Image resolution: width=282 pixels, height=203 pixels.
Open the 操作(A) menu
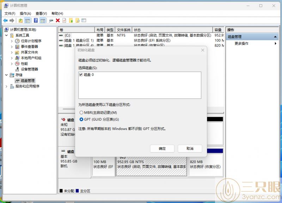click(x=25, y=13)
